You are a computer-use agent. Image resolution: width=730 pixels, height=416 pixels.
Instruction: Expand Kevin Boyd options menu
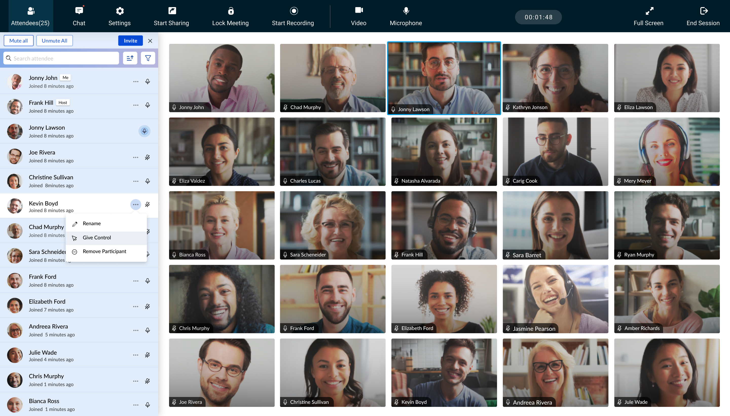point(135,204)
